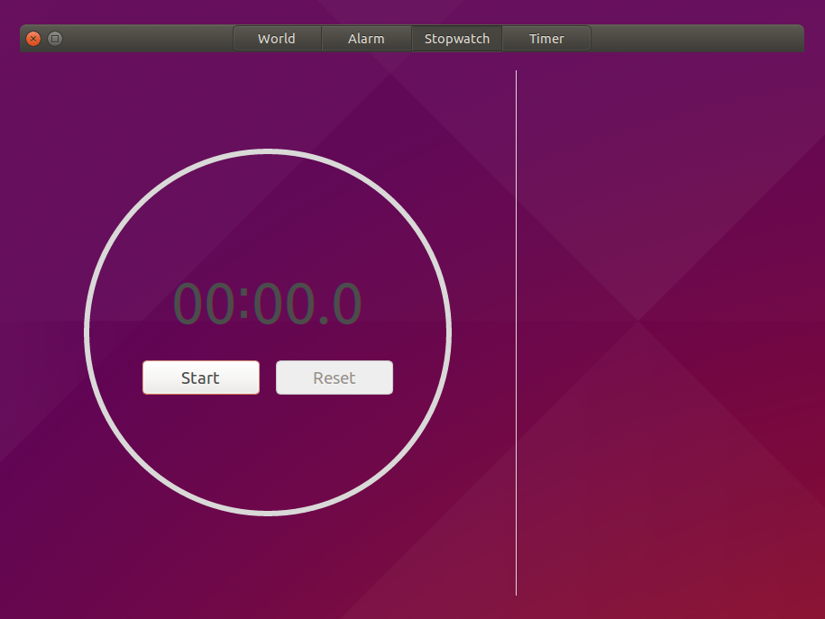The height and width of the screenshot is (619, 825).
Task: Select the World clocks view
Action: pos(276,38)
